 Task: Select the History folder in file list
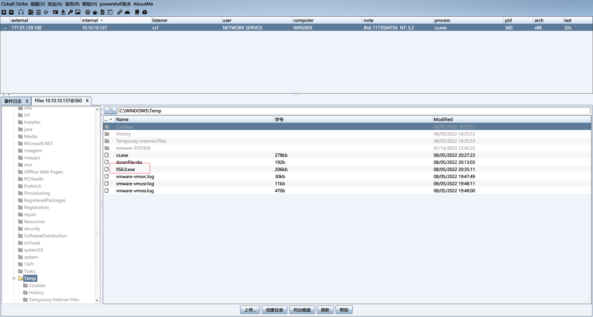[x=347, y=134]
